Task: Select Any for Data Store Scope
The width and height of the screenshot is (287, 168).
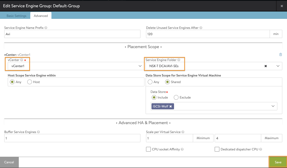Action: tap(150, 82)
